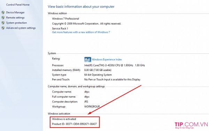Click 'Service Pack 1' text
The height and width of the screenshot is (131, 209).
point(60,29)
